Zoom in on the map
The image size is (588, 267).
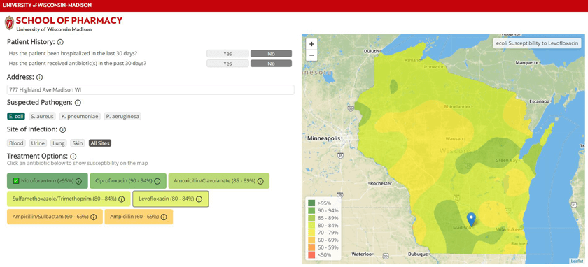311,44
